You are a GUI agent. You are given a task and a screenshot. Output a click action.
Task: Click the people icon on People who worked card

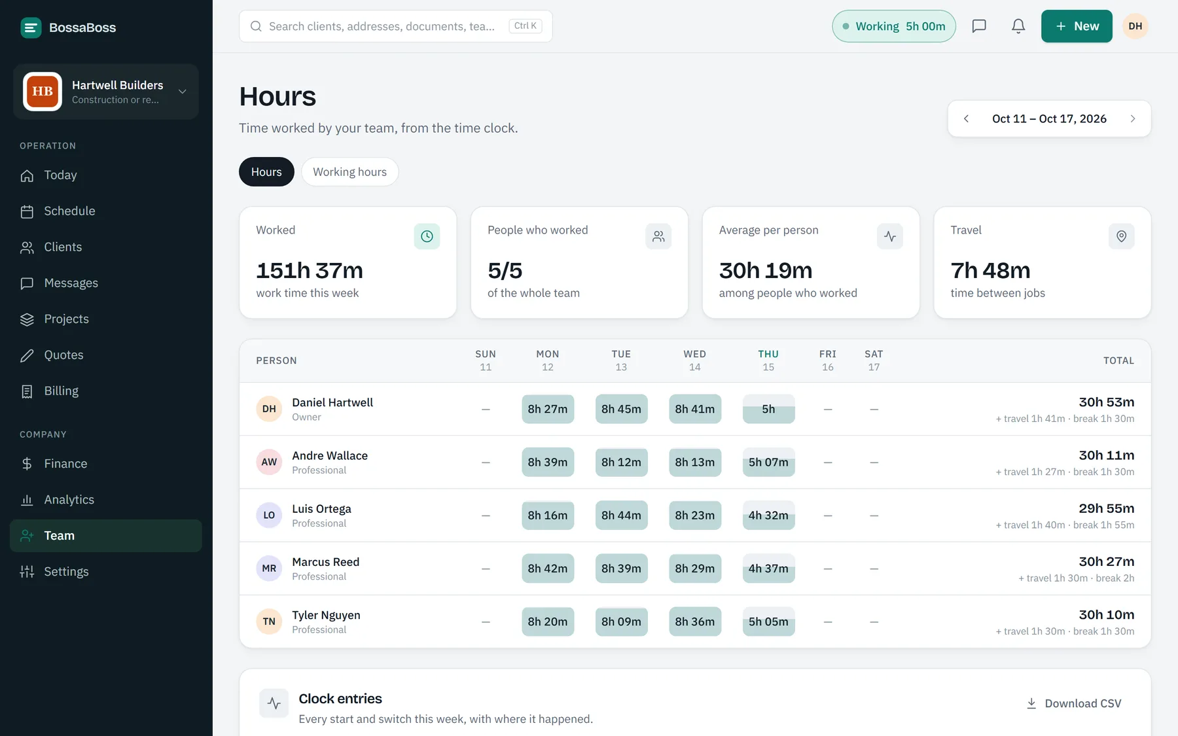tap(658, 236)
